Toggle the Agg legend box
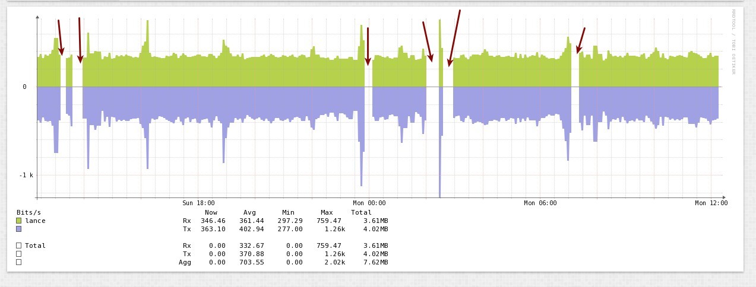Image resolution: width=756 pixels, height=287 pixels. pyautogui.click(x=19, y=262)
